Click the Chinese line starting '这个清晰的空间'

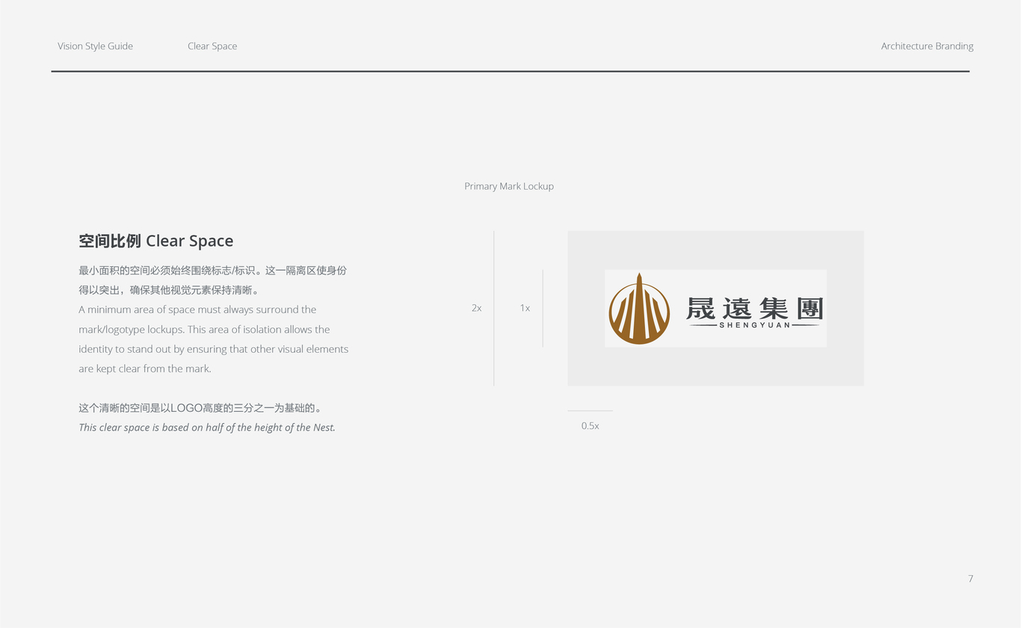[x=200, y=408]
